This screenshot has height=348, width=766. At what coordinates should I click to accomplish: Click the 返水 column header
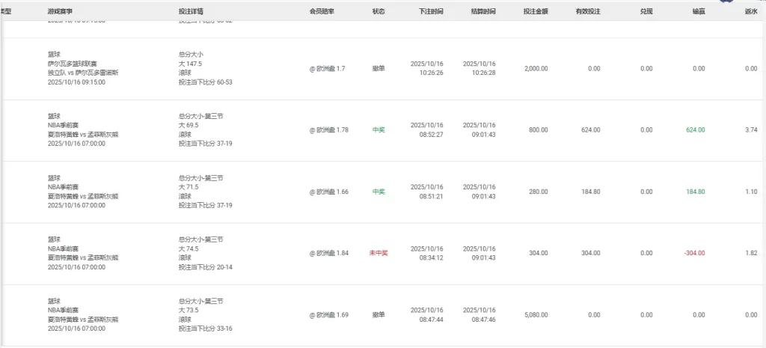[x=751, y=12]
